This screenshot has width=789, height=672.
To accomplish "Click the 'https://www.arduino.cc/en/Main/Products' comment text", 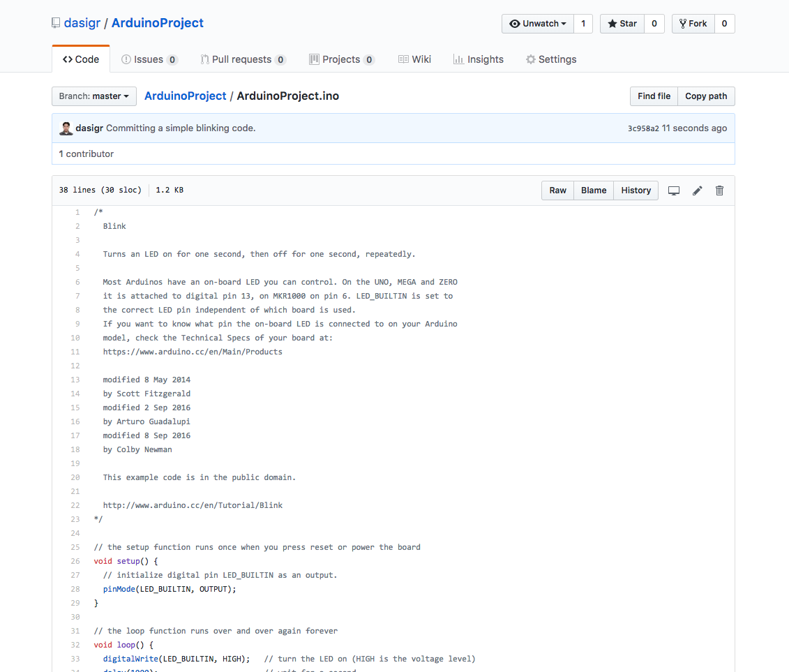I will click(x=193, y=352).
